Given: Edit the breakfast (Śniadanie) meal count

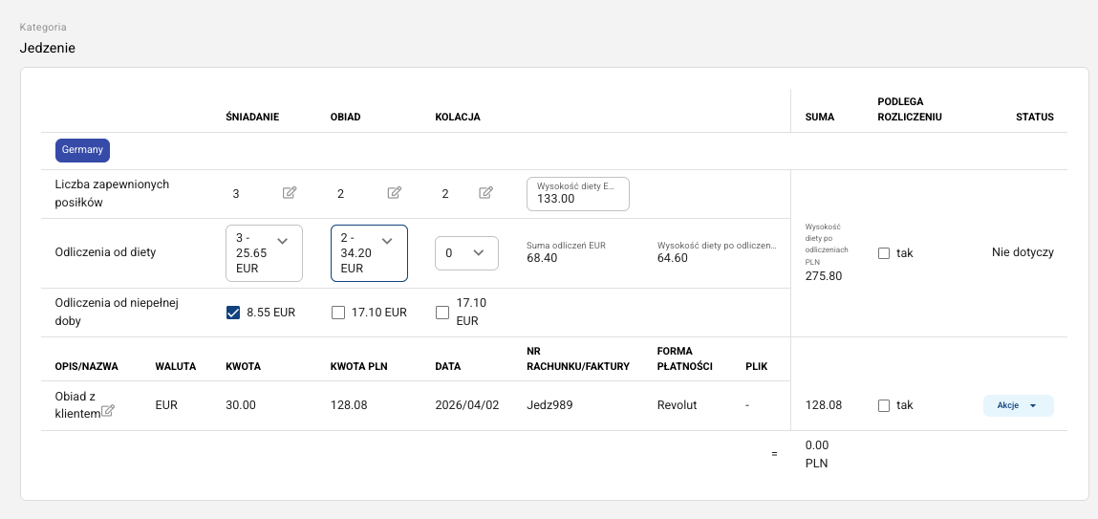Looking at the screenshot, I should pos(290,193).
